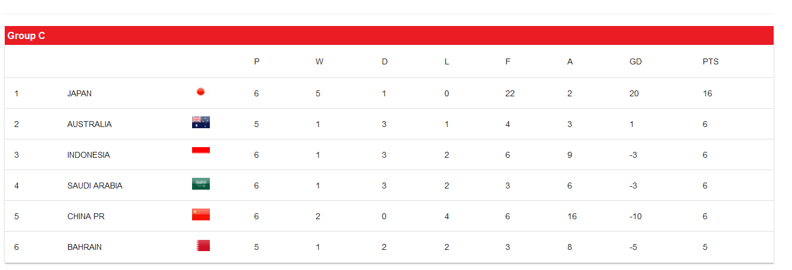Image resolution: width=792 pixels, height=270 pixels.
Task: Click the China PR flag icon
Action: (200, 214)
